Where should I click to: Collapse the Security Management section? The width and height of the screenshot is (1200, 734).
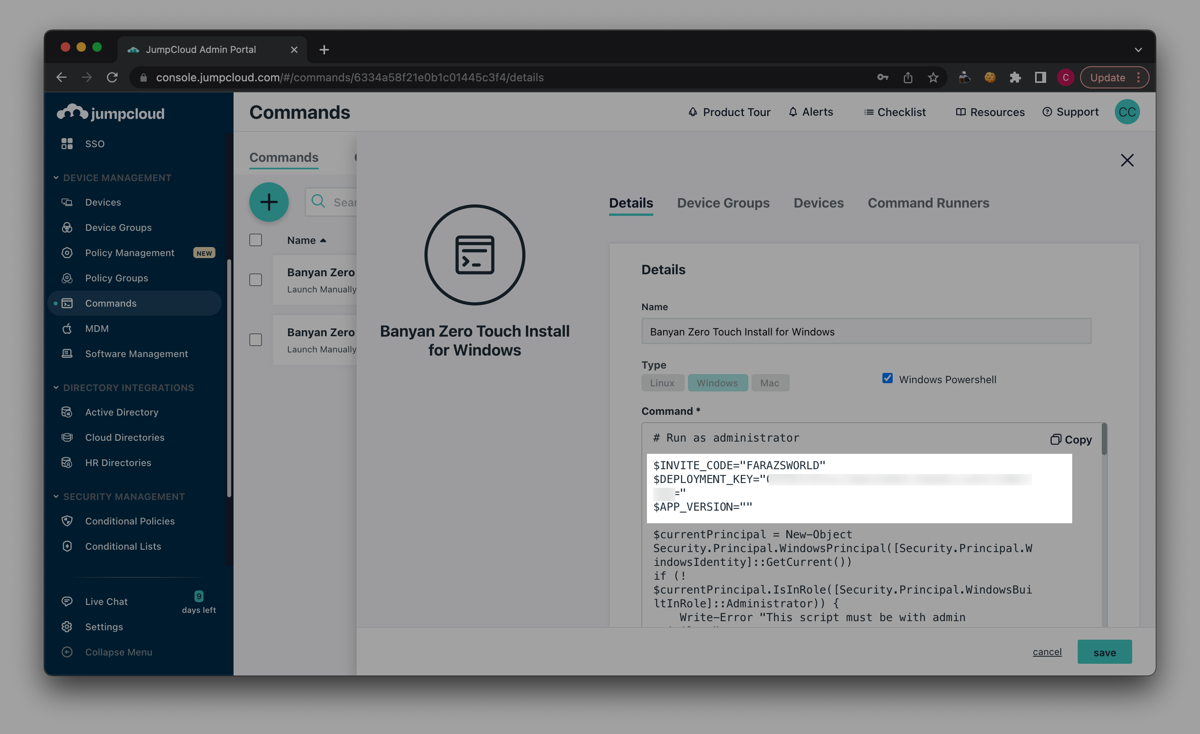point(56,497)
